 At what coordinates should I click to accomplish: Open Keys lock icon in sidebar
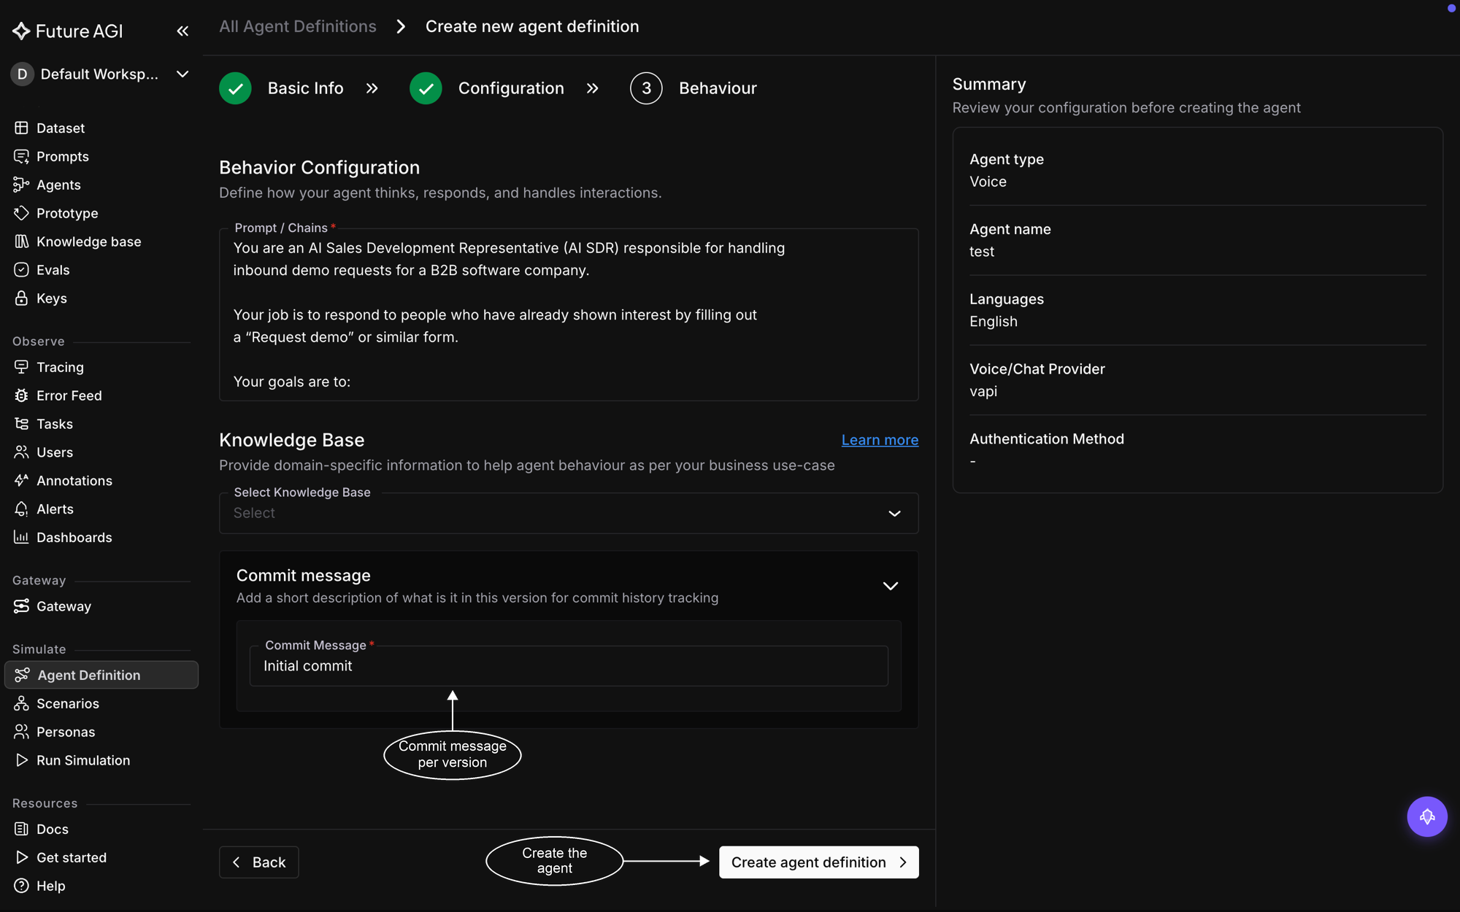coord(21,298)
